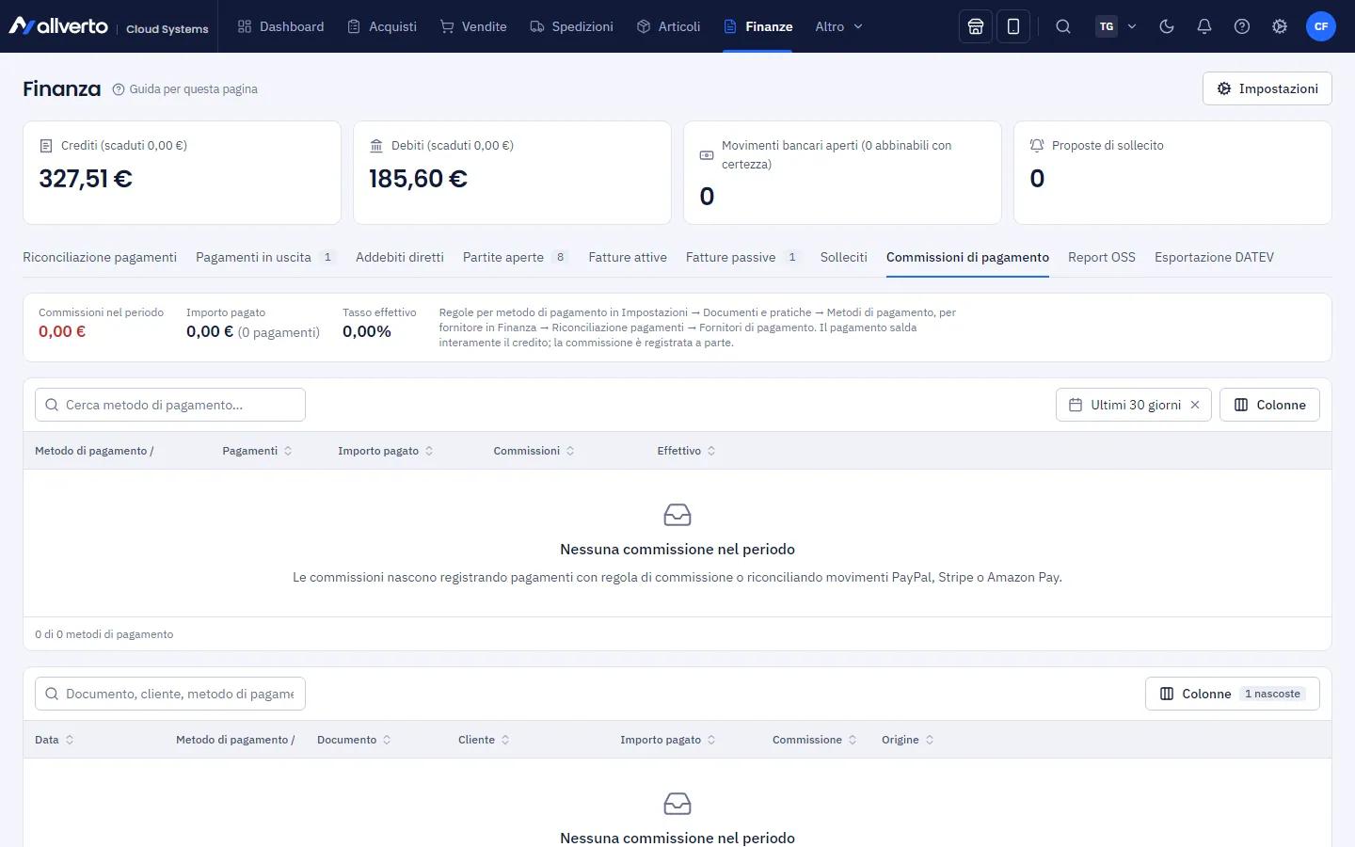Open Colonne button with 1 nascoste
This screenshot has height=847, width=1355.
pos(1233,694)
